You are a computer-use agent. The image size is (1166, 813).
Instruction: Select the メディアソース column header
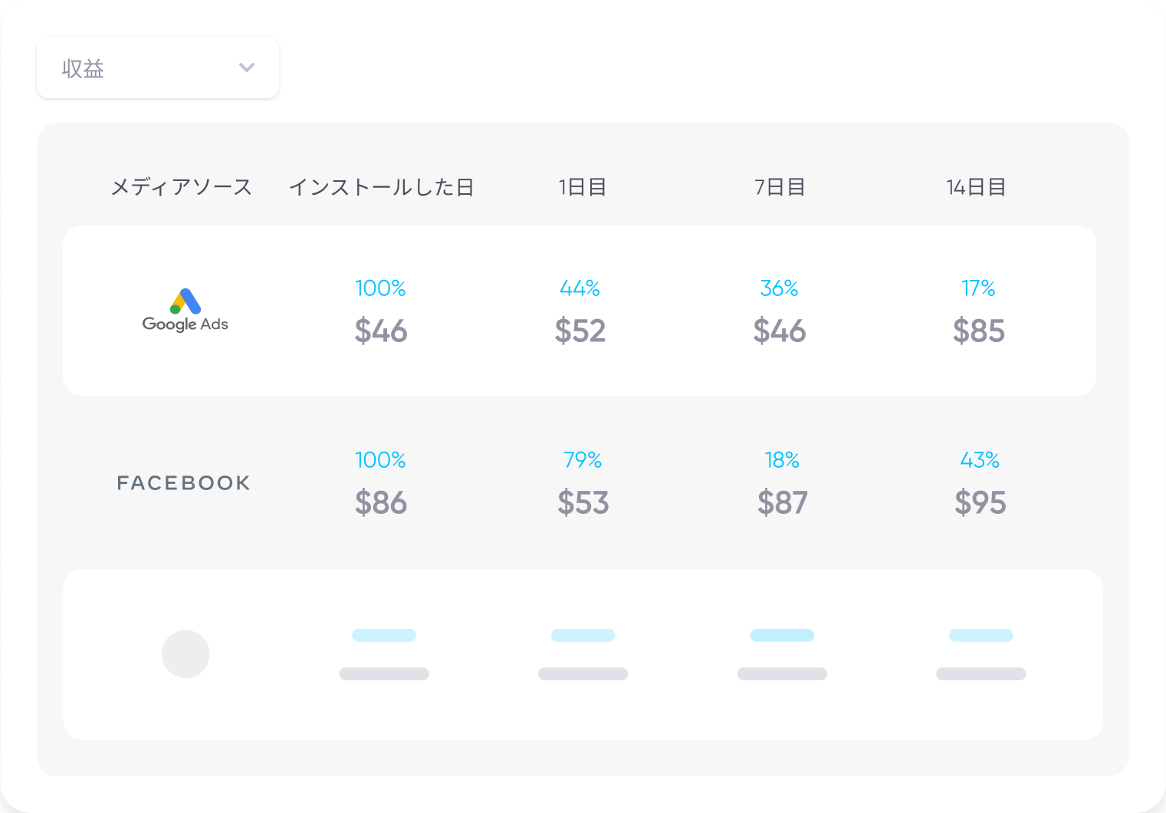click(x=182, y=187)
